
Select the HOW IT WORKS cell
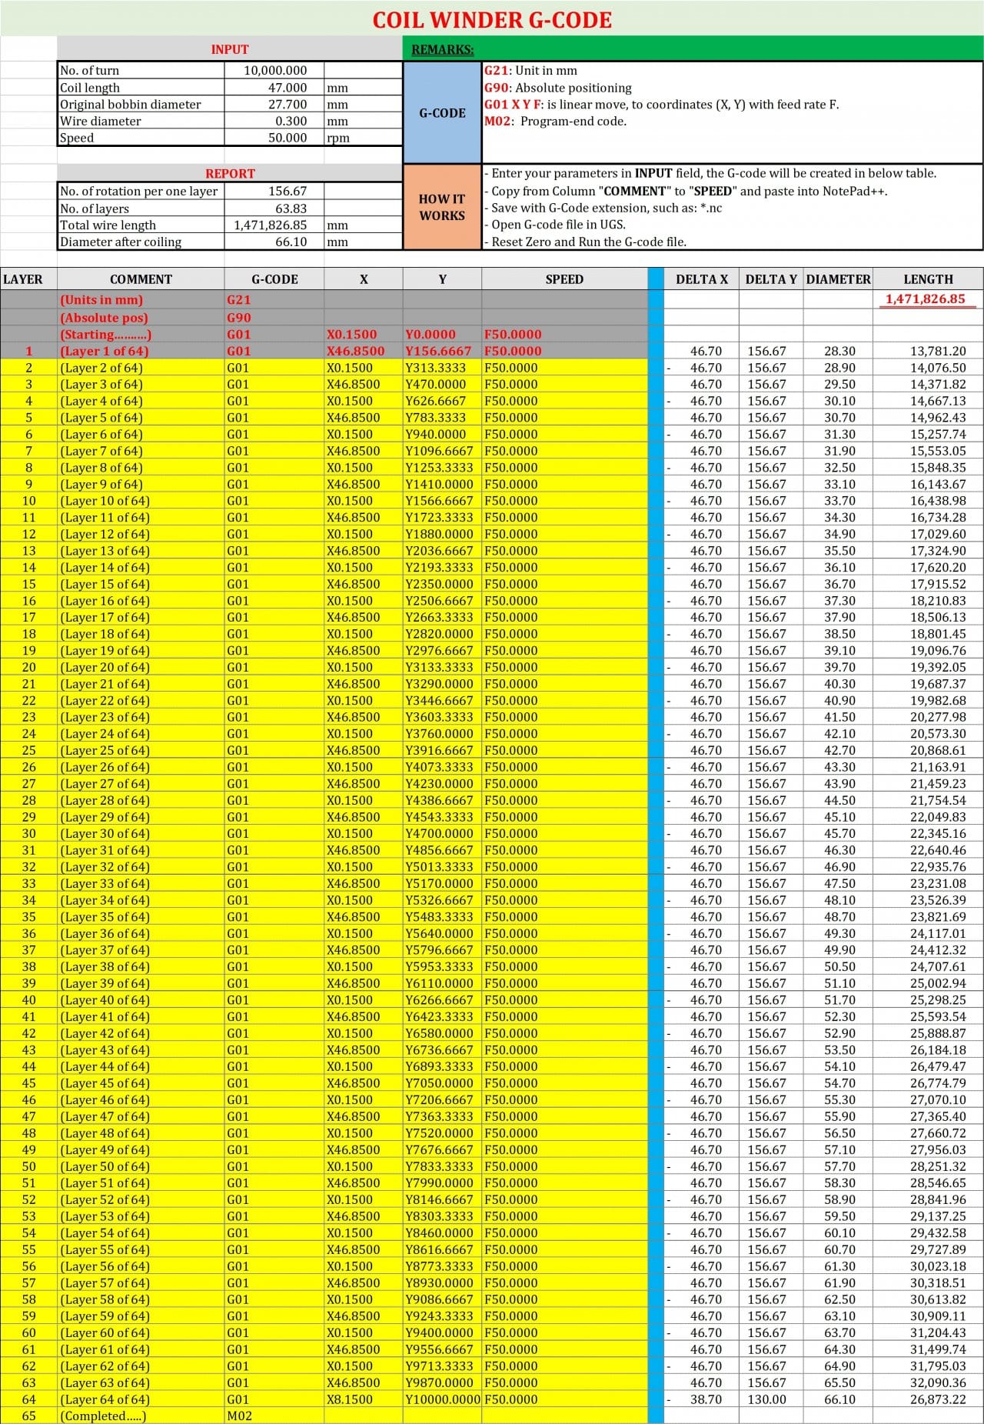tap(442, 207)
